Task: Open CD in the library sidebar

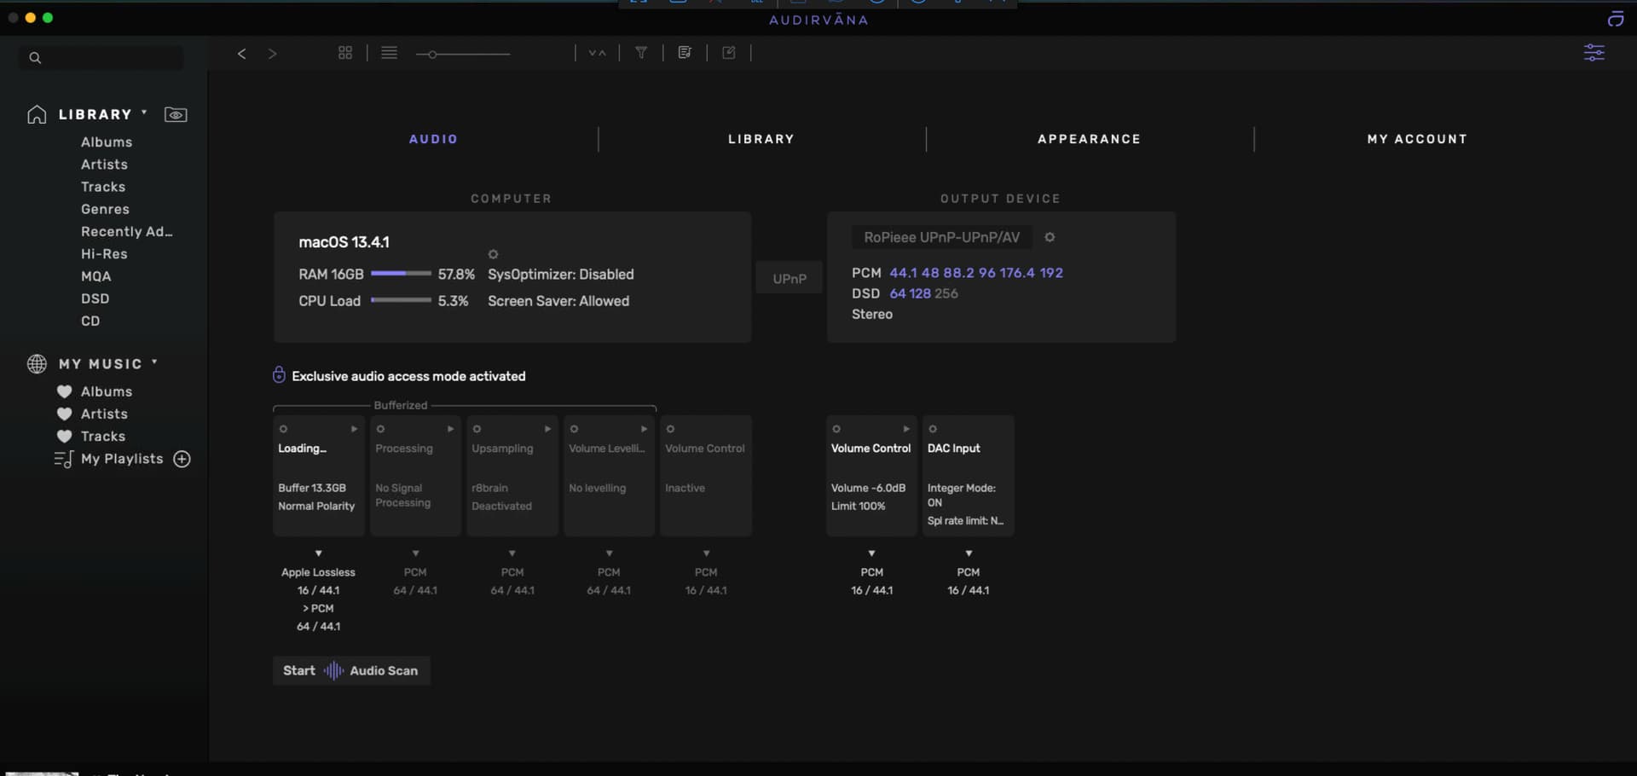Action: point(90,321)
